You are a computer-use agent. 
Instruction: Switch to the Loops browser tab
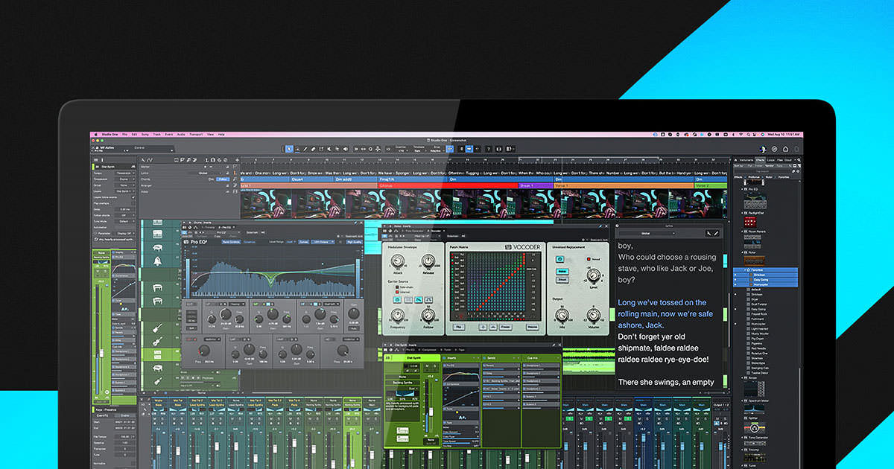click(770, 159)
